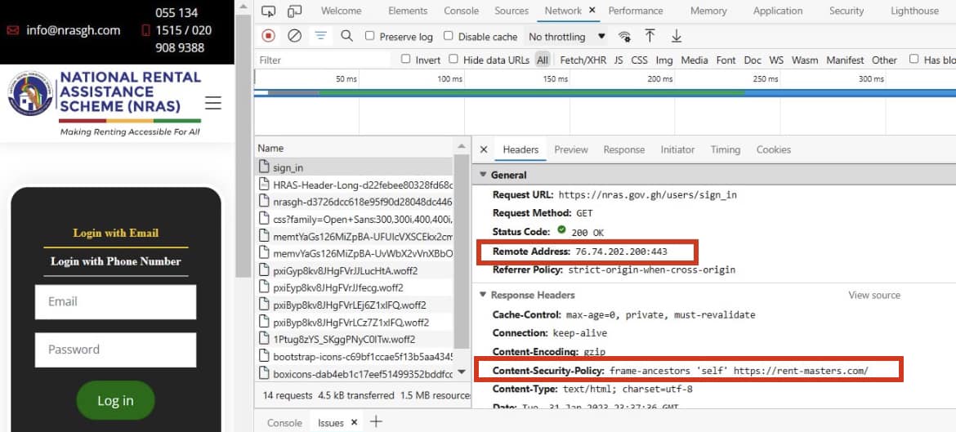
Task: Enable the Preserve log checkbox
Action: pyautogui.click(x=370, y=37)
